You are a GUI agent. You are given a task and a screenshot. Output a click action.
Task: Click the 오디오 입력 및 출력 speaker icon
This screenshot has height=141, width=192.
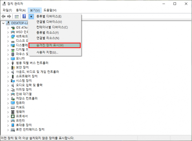pyautogui.click(x=13, y=85)
